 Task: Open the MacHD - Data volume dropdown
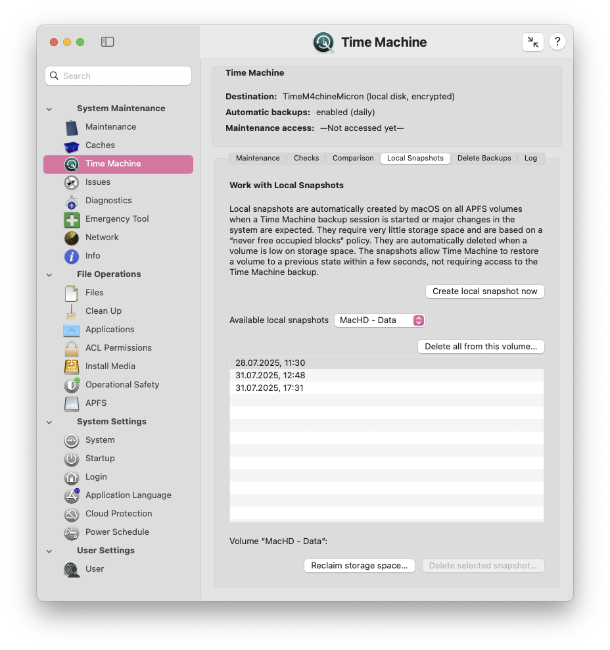[x=380, y=320]
